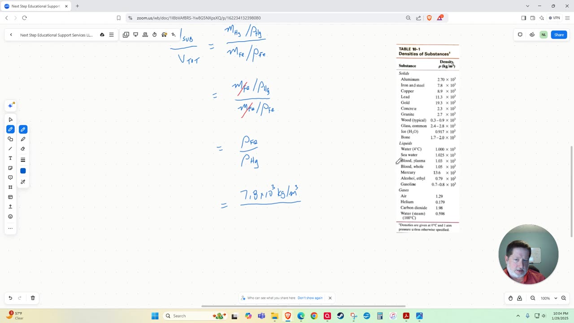Choose the eraser sub-tool
574x323 pixels.
[x=23, y=149]
